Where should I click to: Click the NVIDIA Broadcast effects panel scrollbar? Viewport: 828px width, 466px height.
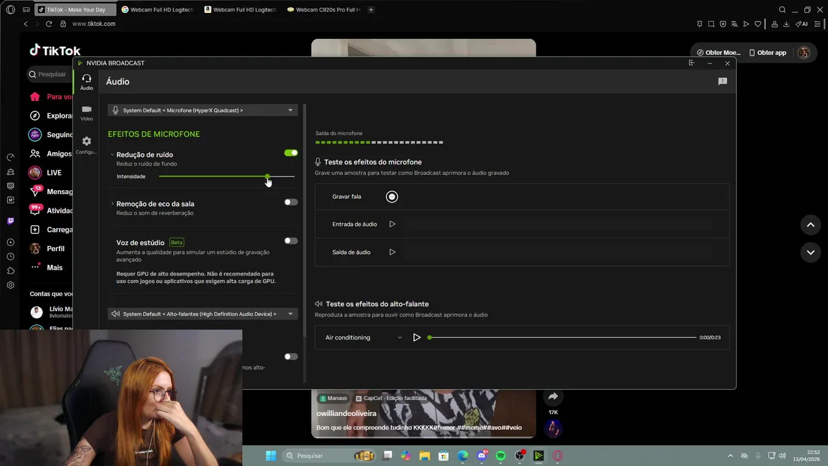[x=305, y=220]
